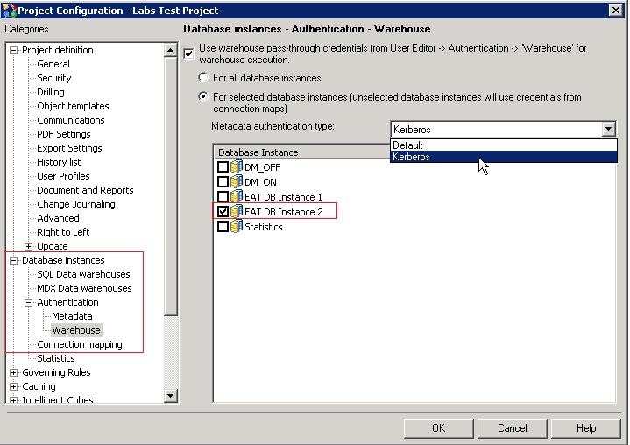Click the DM_ON database instance icon

tap(237, 181)
